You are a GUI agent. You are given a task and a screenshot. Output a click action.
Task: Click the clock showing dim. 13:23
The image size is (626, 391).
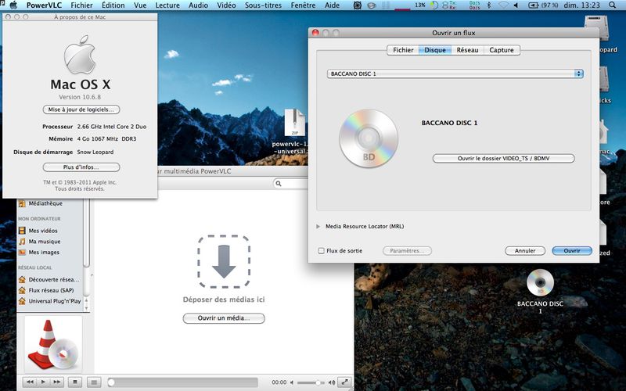coord(581,5)
